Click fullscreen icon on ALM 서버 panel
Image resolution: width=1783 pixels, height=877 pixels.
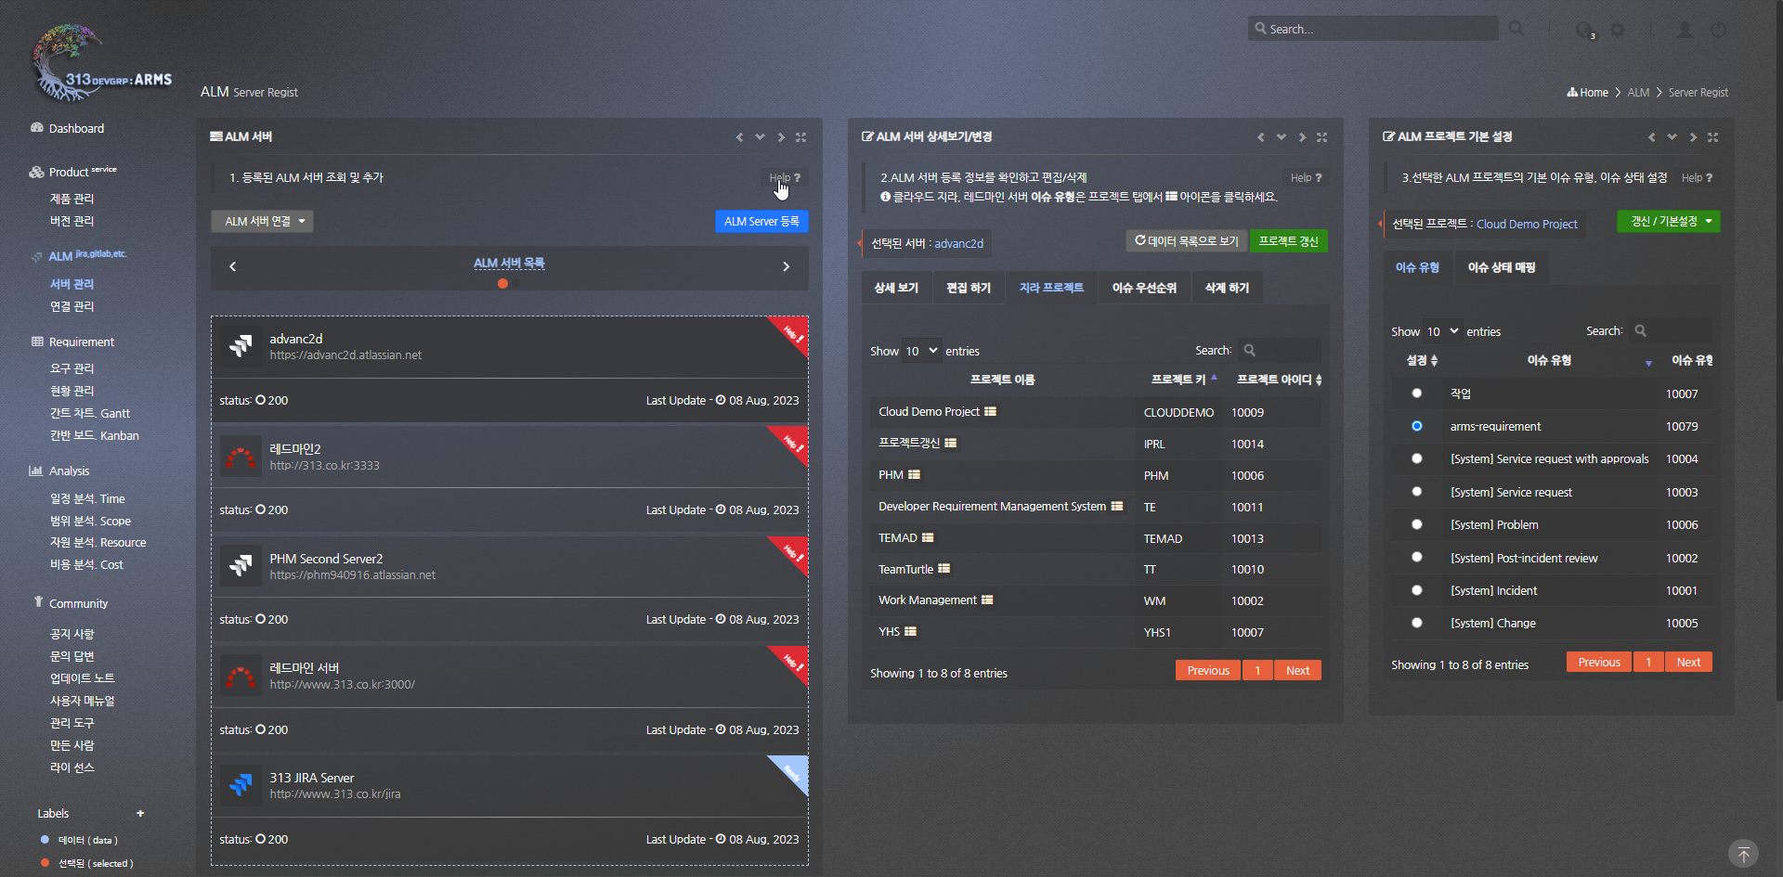tap(800, 137)
